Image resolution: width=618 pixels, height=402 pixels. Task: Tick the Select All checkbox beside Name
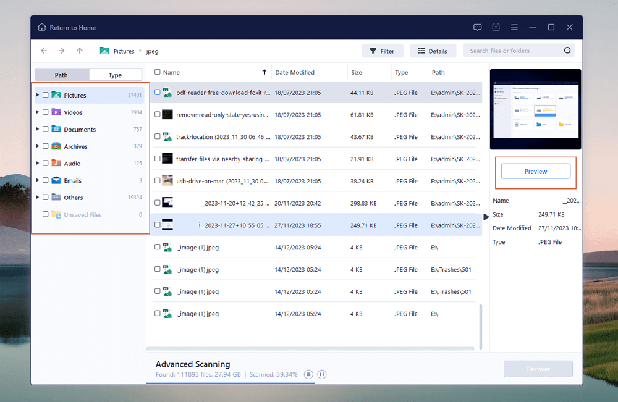click(158, 72)
